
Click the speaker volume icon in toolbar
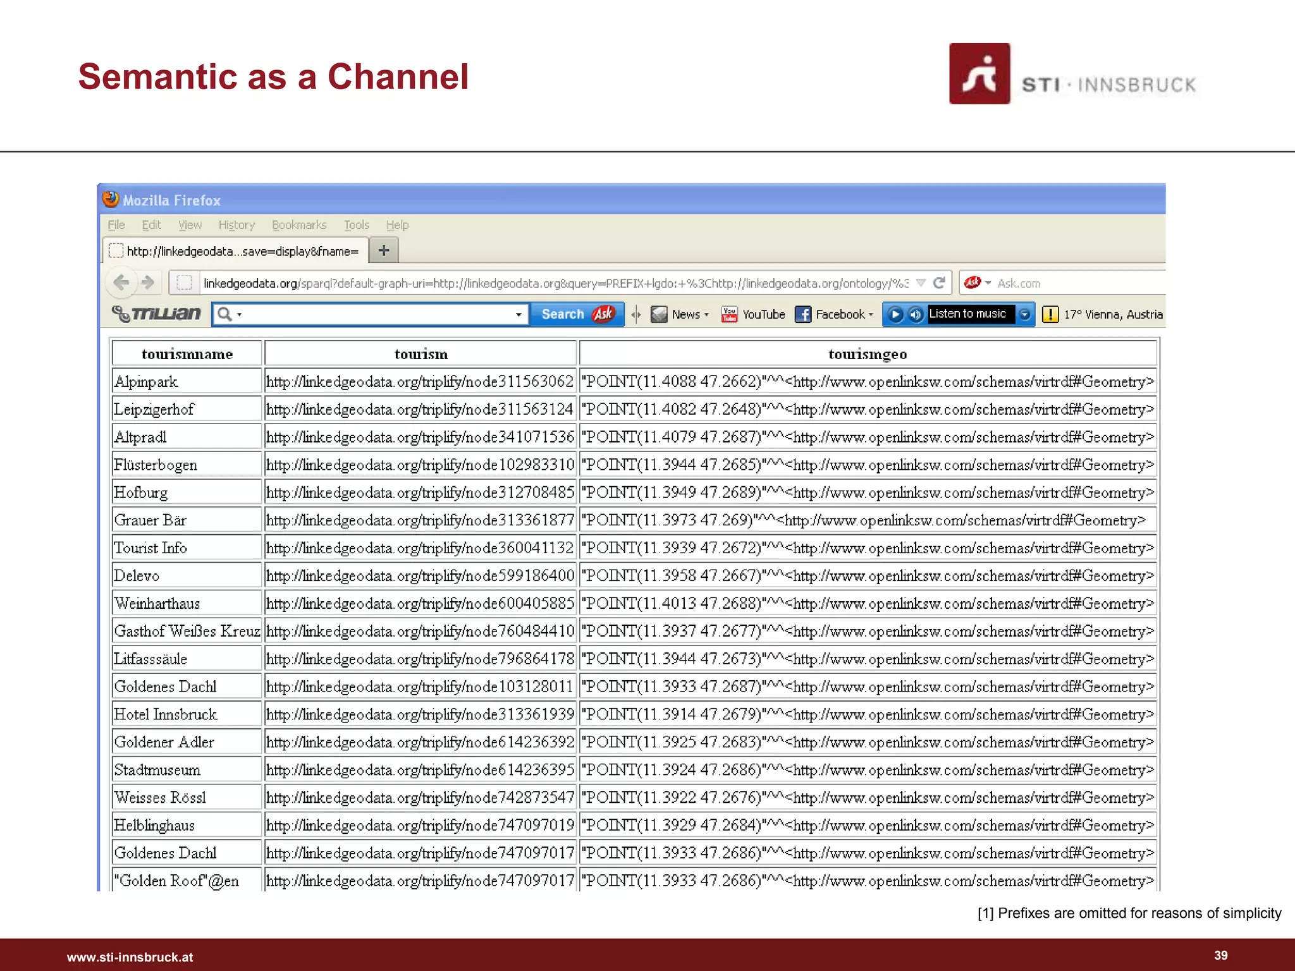tap(916, 314)
